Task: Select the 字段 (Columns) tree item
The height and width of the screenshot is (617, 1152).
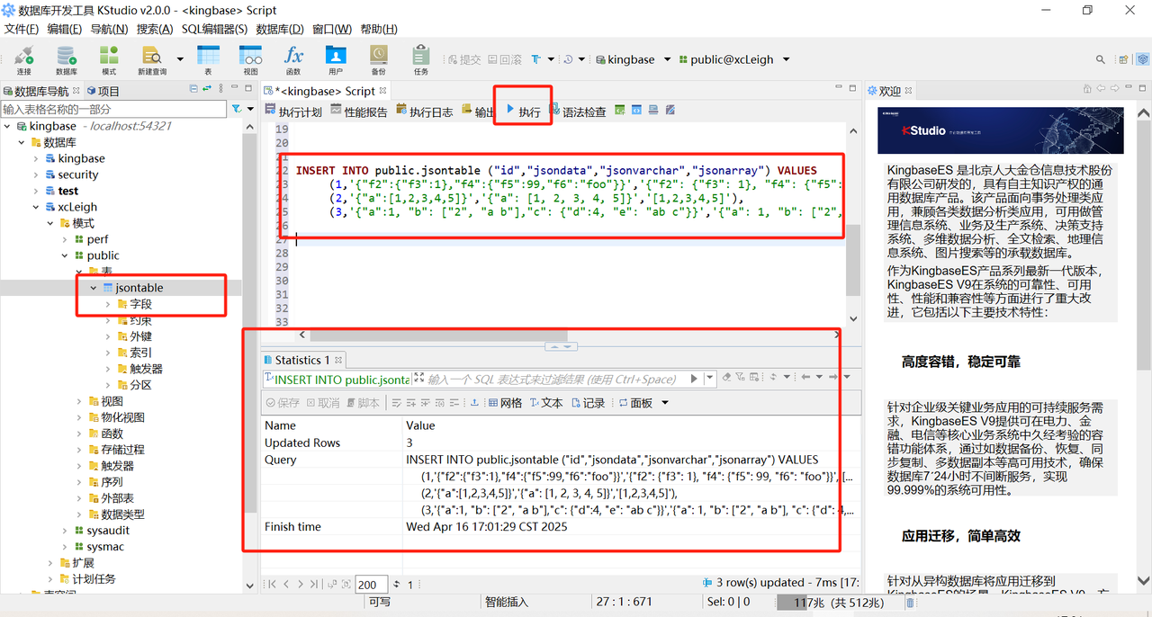Action: [134, 304]
